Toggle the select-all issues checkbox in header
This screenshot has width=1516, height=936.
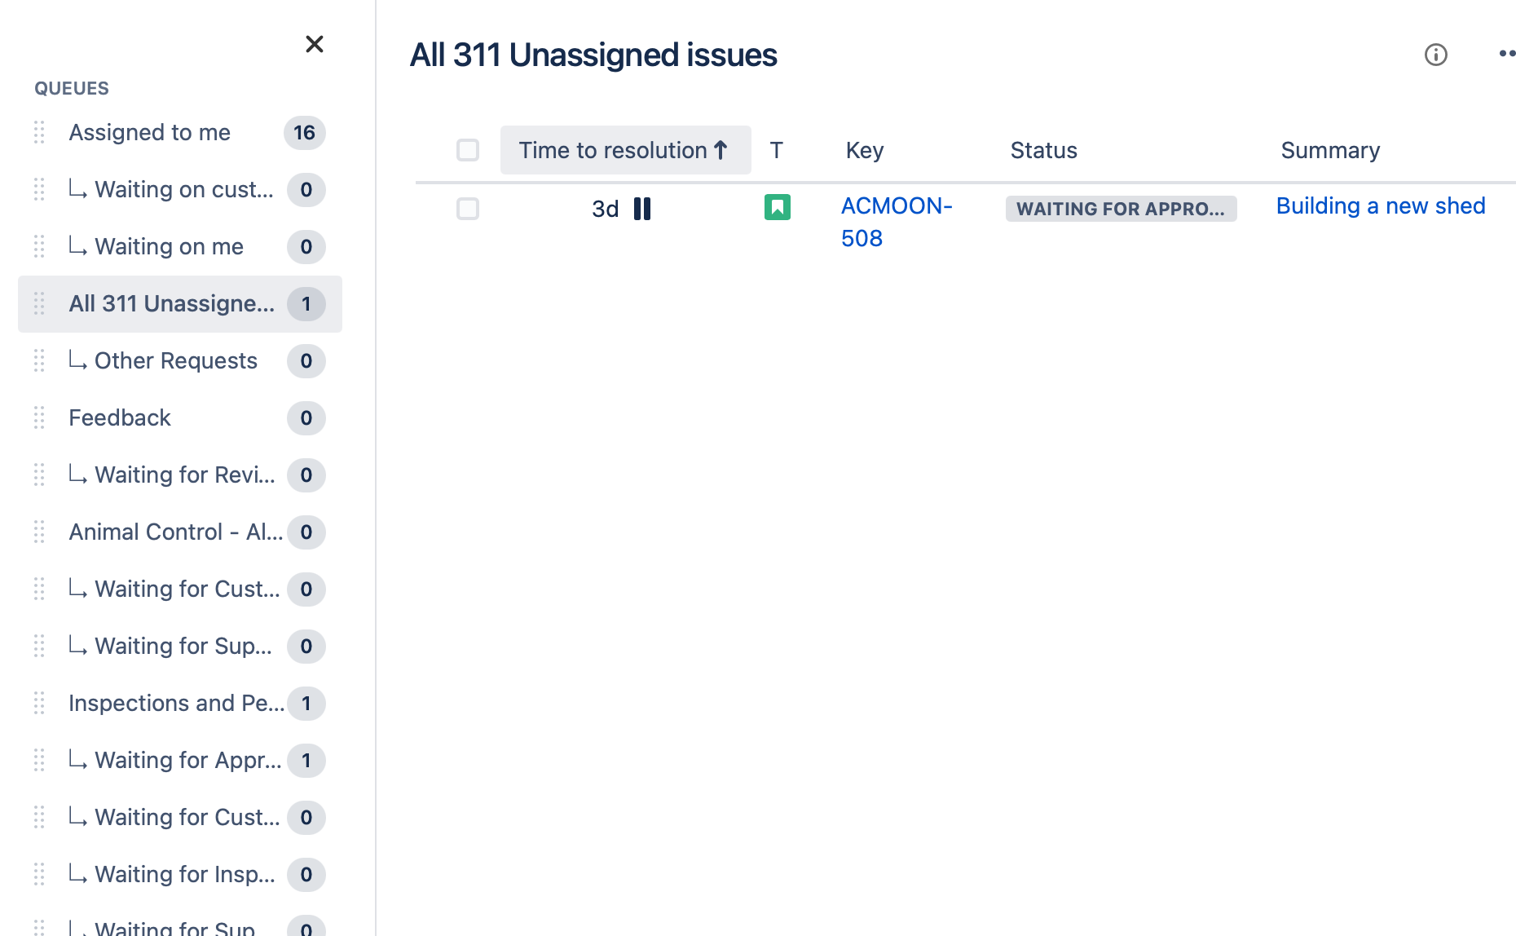pyautogui.click(x=468, y=150)
